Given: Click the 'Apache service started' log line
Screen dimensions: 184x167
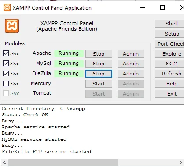Looking at the screenshot, I should [36, 127].
